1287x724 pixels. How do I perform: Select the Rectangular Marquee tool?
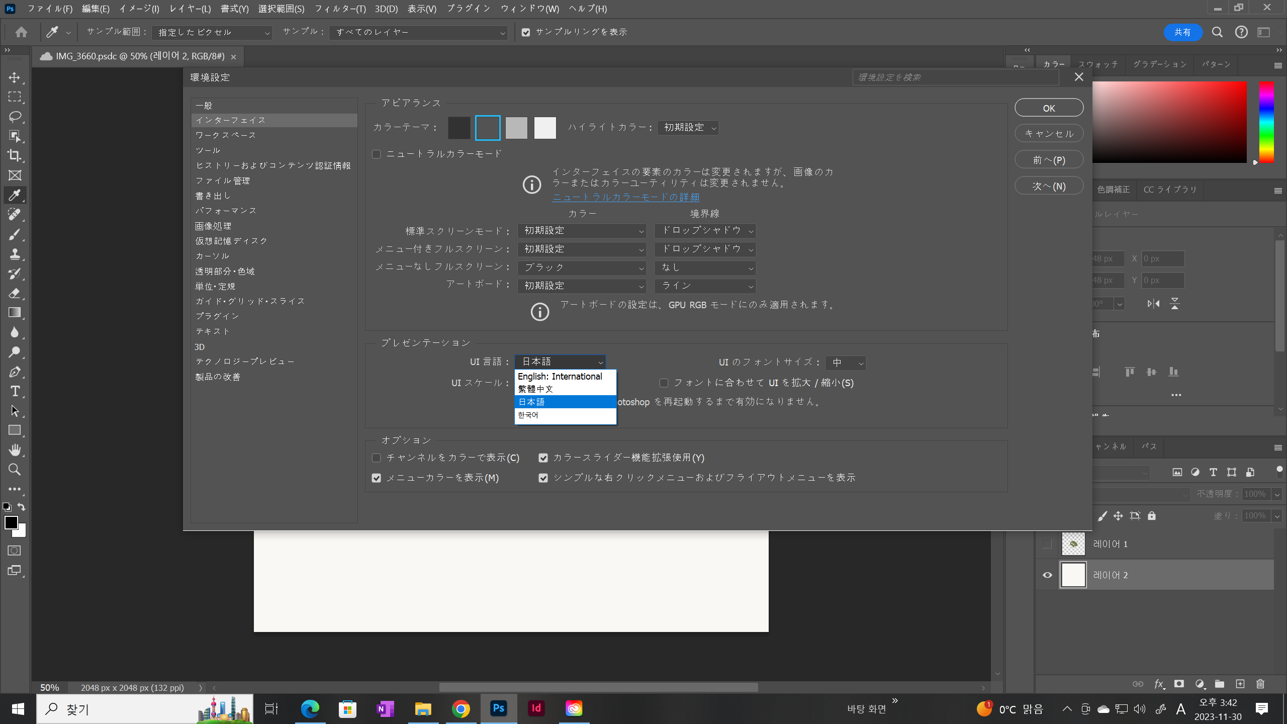tap(15, 97)
